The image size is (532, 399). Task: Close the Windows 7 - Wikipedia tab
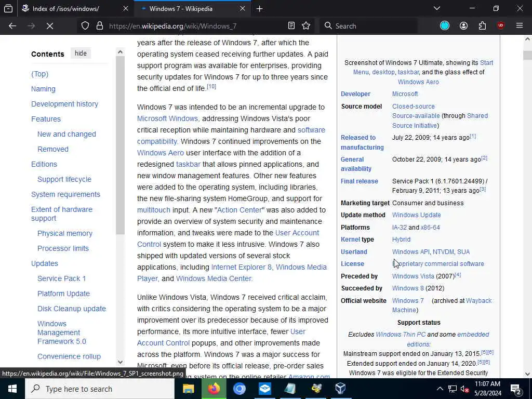tap(242, 8)
